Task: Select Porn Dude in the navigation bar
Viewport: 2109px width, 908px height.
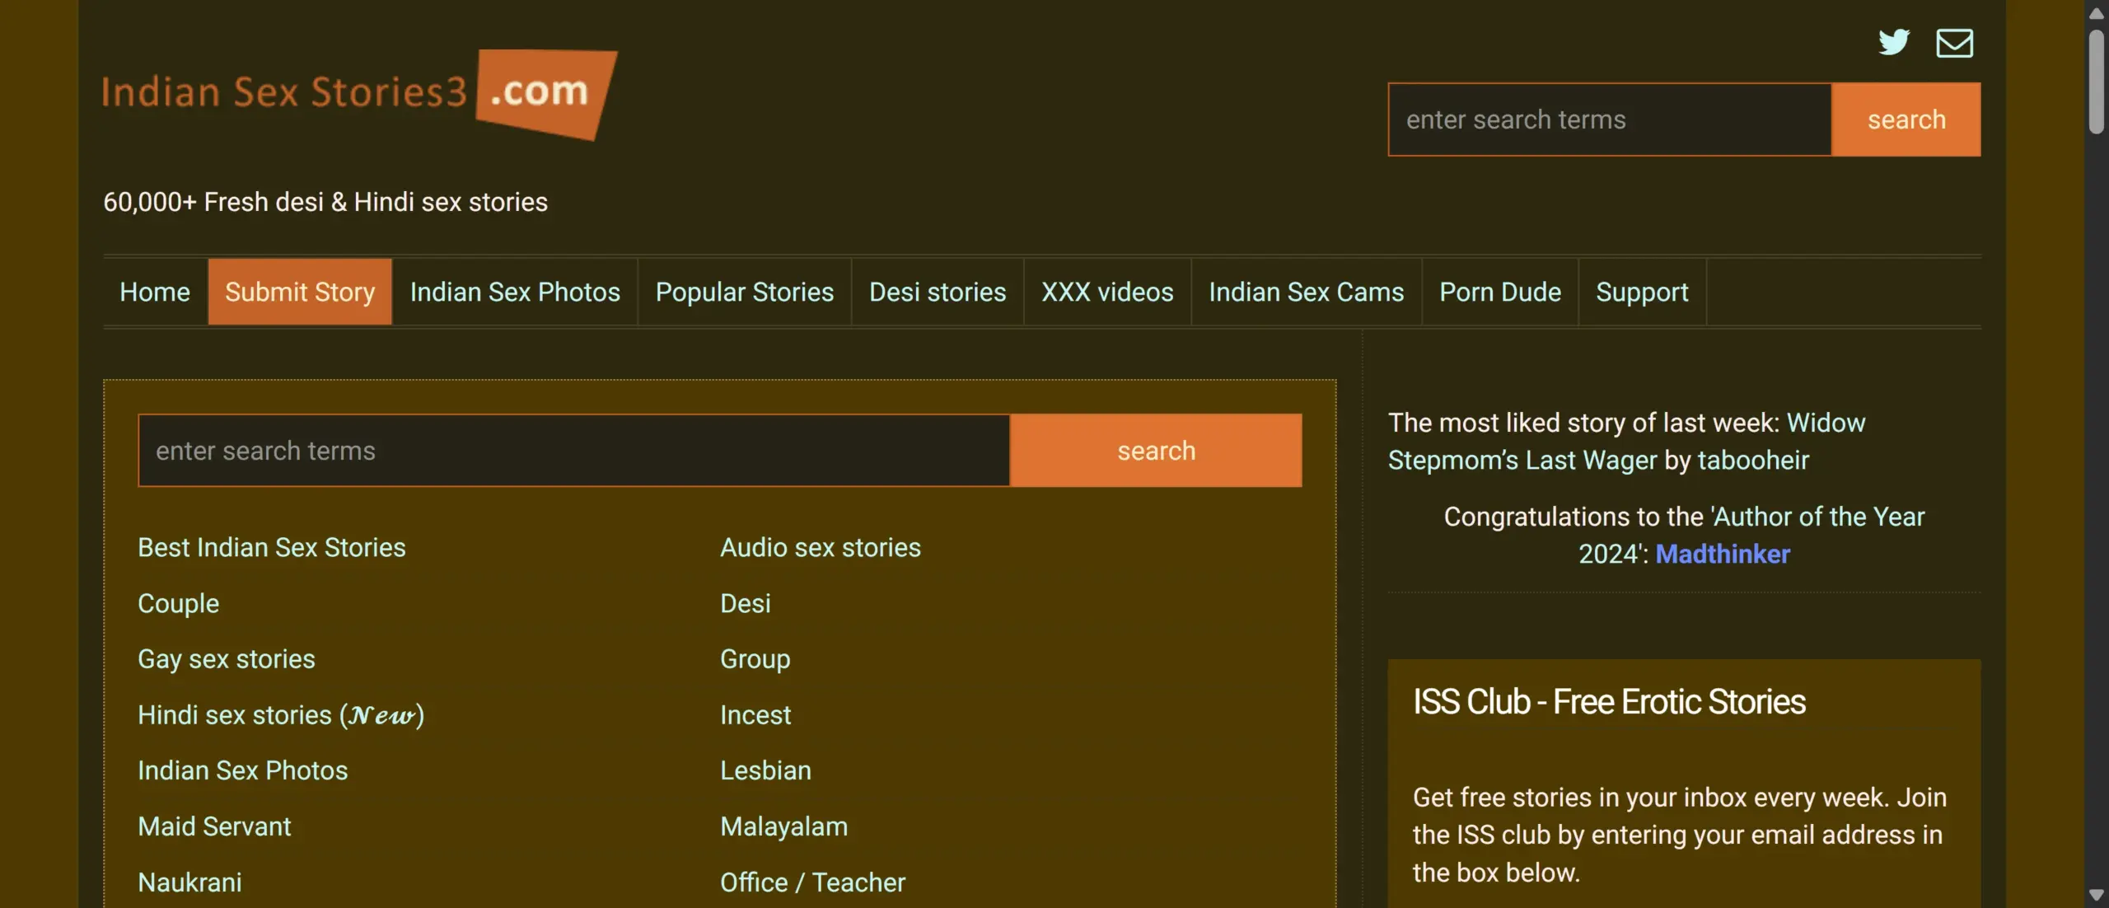Action: [1500, 292]
